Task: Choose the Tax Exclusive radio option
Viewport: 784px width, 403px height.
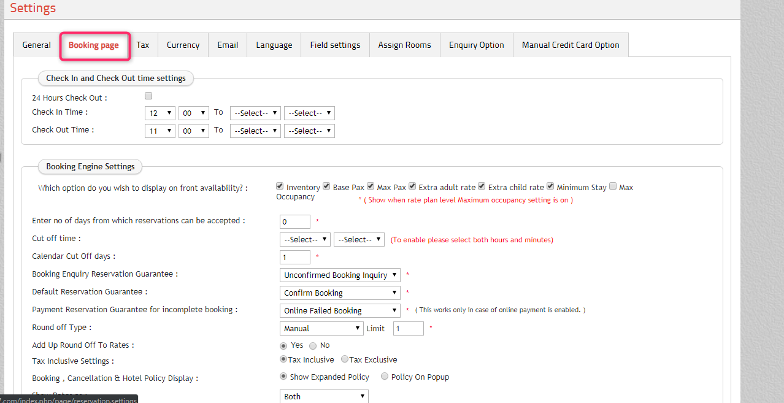Action: click(x=345, y=359)
